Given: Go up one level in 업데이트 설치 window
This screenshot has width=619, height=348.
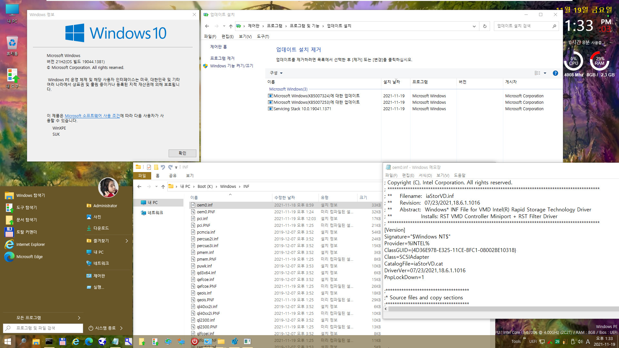Looking at the screenshot, I should coord(231,26).
